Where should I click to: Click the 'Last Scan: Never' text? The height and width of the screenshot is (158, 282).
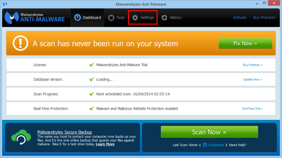[x=185, y=145]
